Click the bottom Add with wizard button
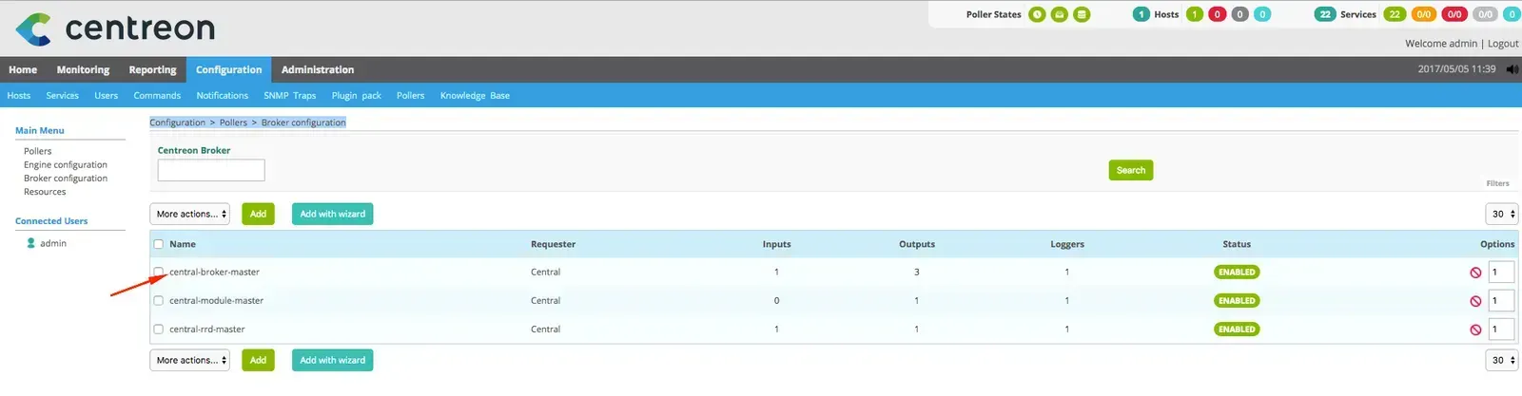The image size is (1522, 396). pyautogui.click(x=332, y=360)
